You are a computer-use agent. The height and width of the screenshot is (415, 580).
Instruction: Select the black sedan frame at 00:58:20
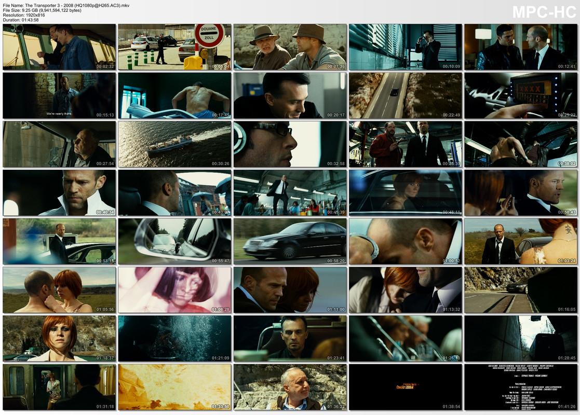point(290,241)
